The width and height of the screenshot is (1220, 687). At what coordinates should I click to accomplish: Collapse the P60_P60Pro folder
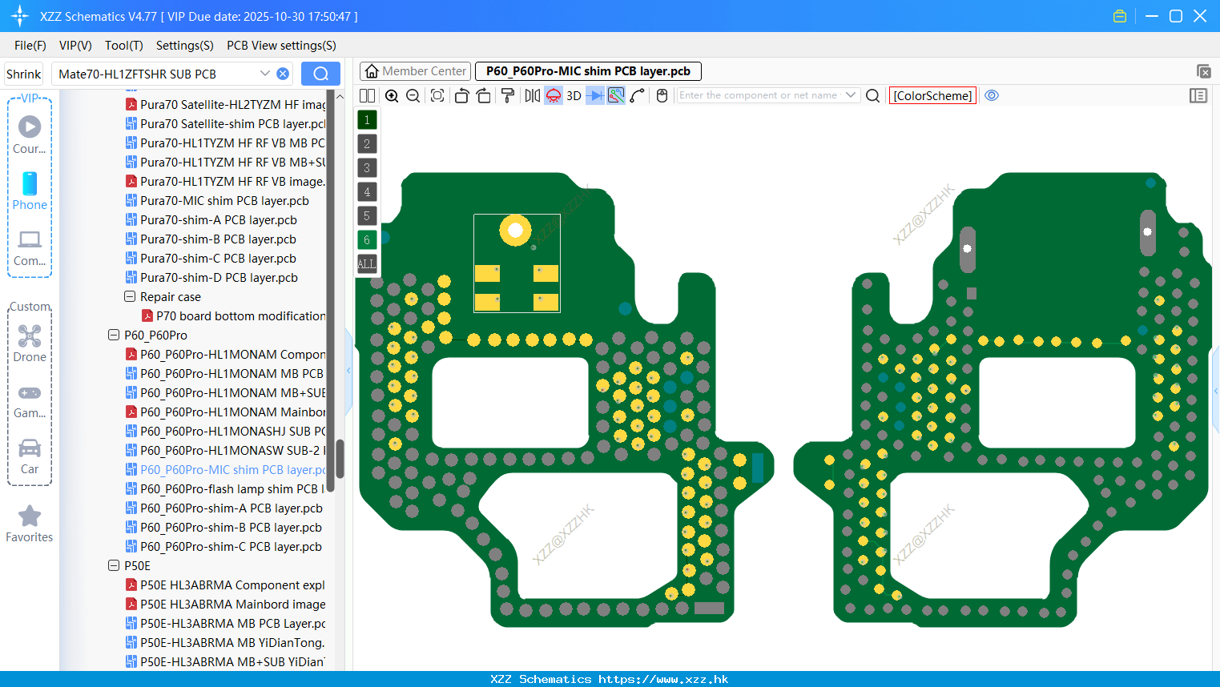(x=114, y=335)
